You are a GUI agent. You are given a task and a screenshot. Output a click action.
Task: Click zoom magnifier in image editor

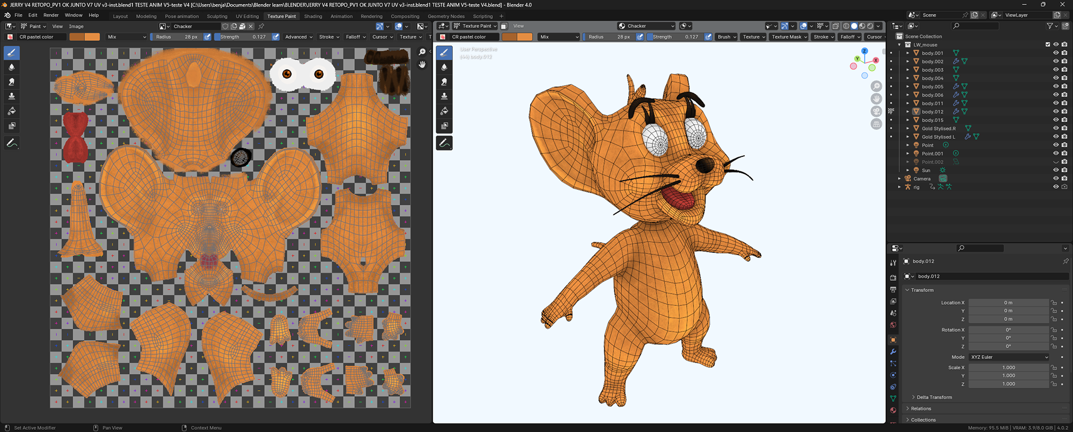click(422, 52)
